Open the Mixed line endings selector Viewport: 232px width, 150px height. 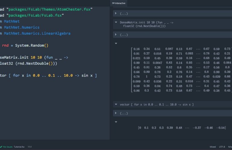[x=213, y=147]
